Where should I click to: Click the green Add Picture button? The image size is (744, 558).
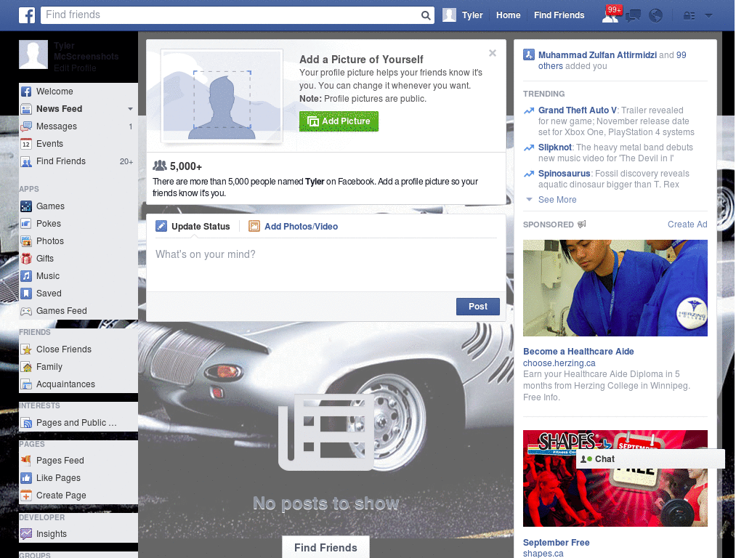[x=339, y=121]
